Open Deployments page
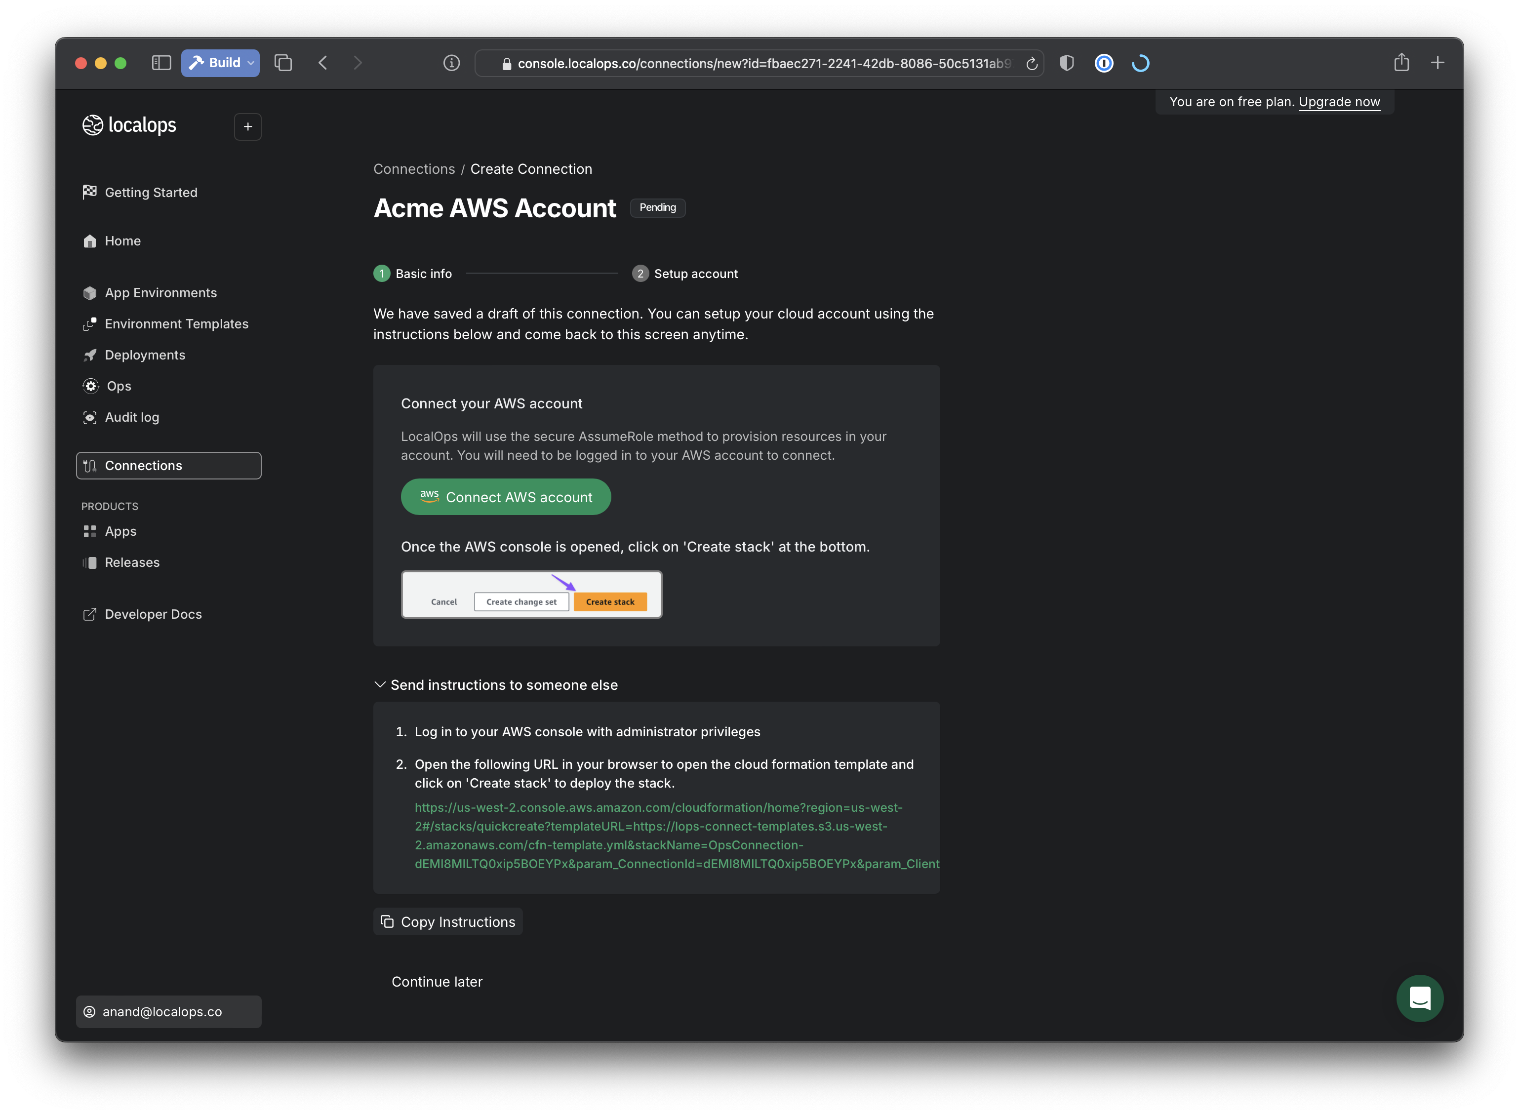Screen dimensions: 1519x1115 pyautogui.click(x=144, y=355)
